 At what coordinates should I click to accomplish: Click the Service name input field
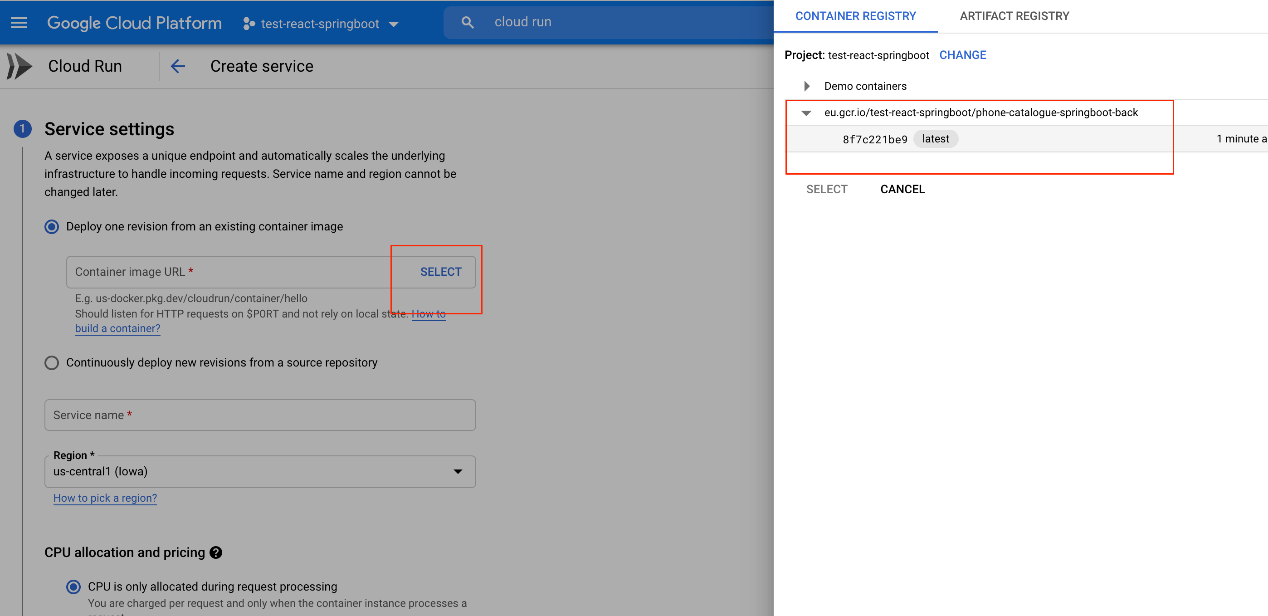(x=260, y=415)
